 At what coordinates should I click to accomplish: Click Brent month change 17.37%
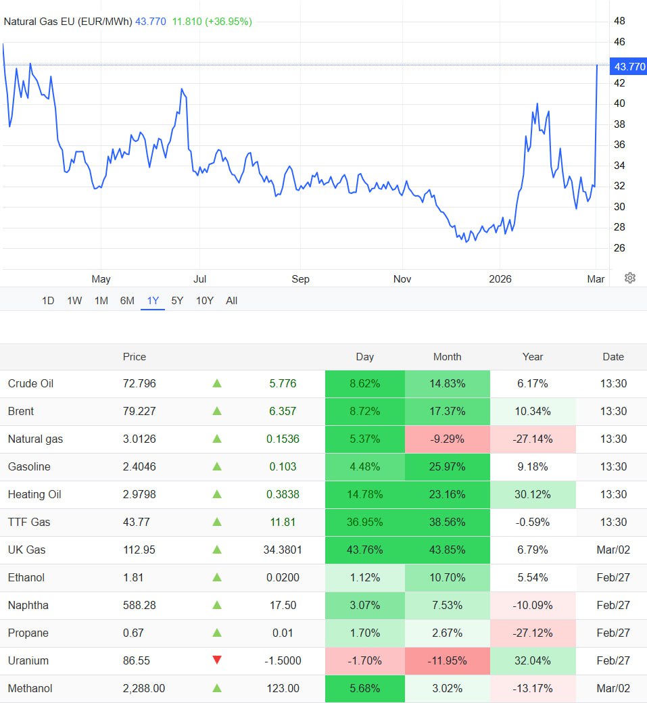click(x=448, y=411)
